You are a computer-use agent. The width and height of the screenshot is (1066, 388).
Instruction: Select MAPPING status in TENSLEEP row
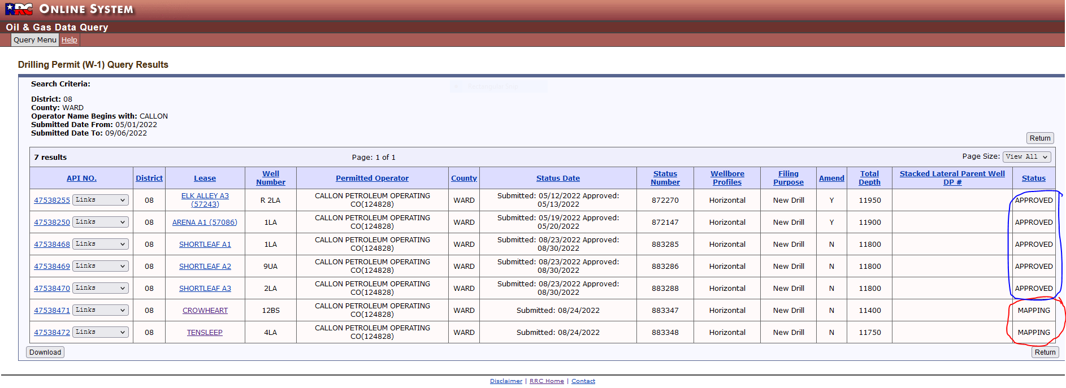coord(1034,333)
